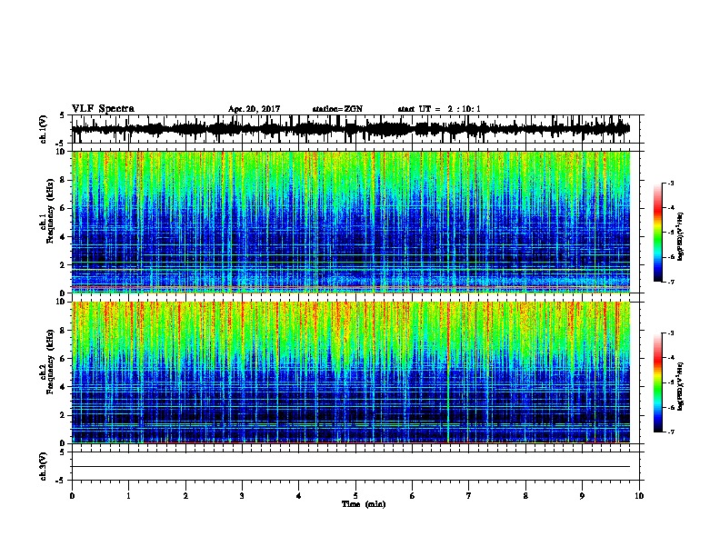Select the "start UT = 2 : 10: 1" text
720x556 pixels.
pos(439,109)
